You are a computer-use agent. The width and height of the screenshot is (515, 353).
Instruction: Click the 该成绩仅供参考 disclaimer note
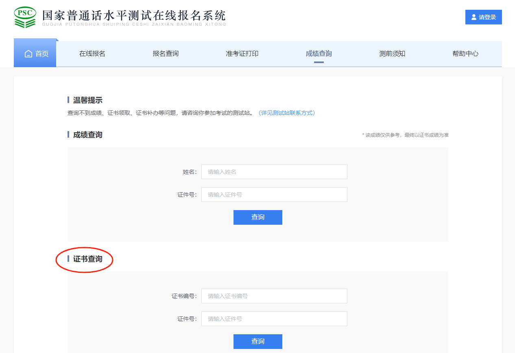pos(405,135)
